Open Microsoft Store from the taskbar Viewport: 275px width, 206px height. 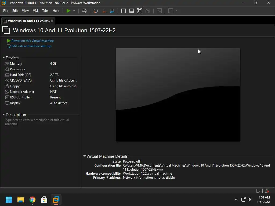[x=44, y=200]
